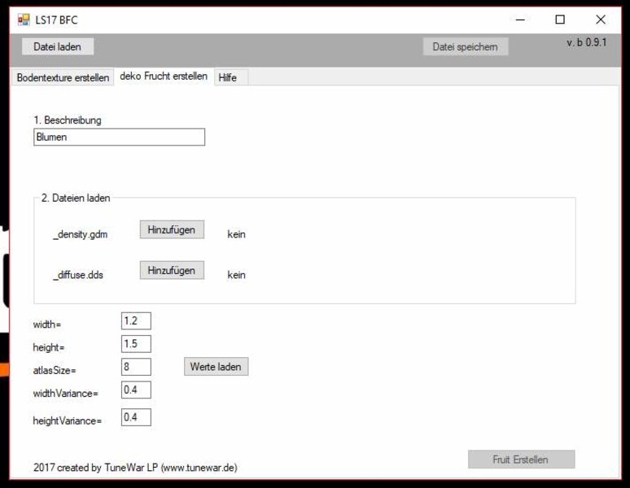The height and width of the screenshot is (488, 630).
Task: Click the heightVariance input field
Action: click(x=136, y=417)
